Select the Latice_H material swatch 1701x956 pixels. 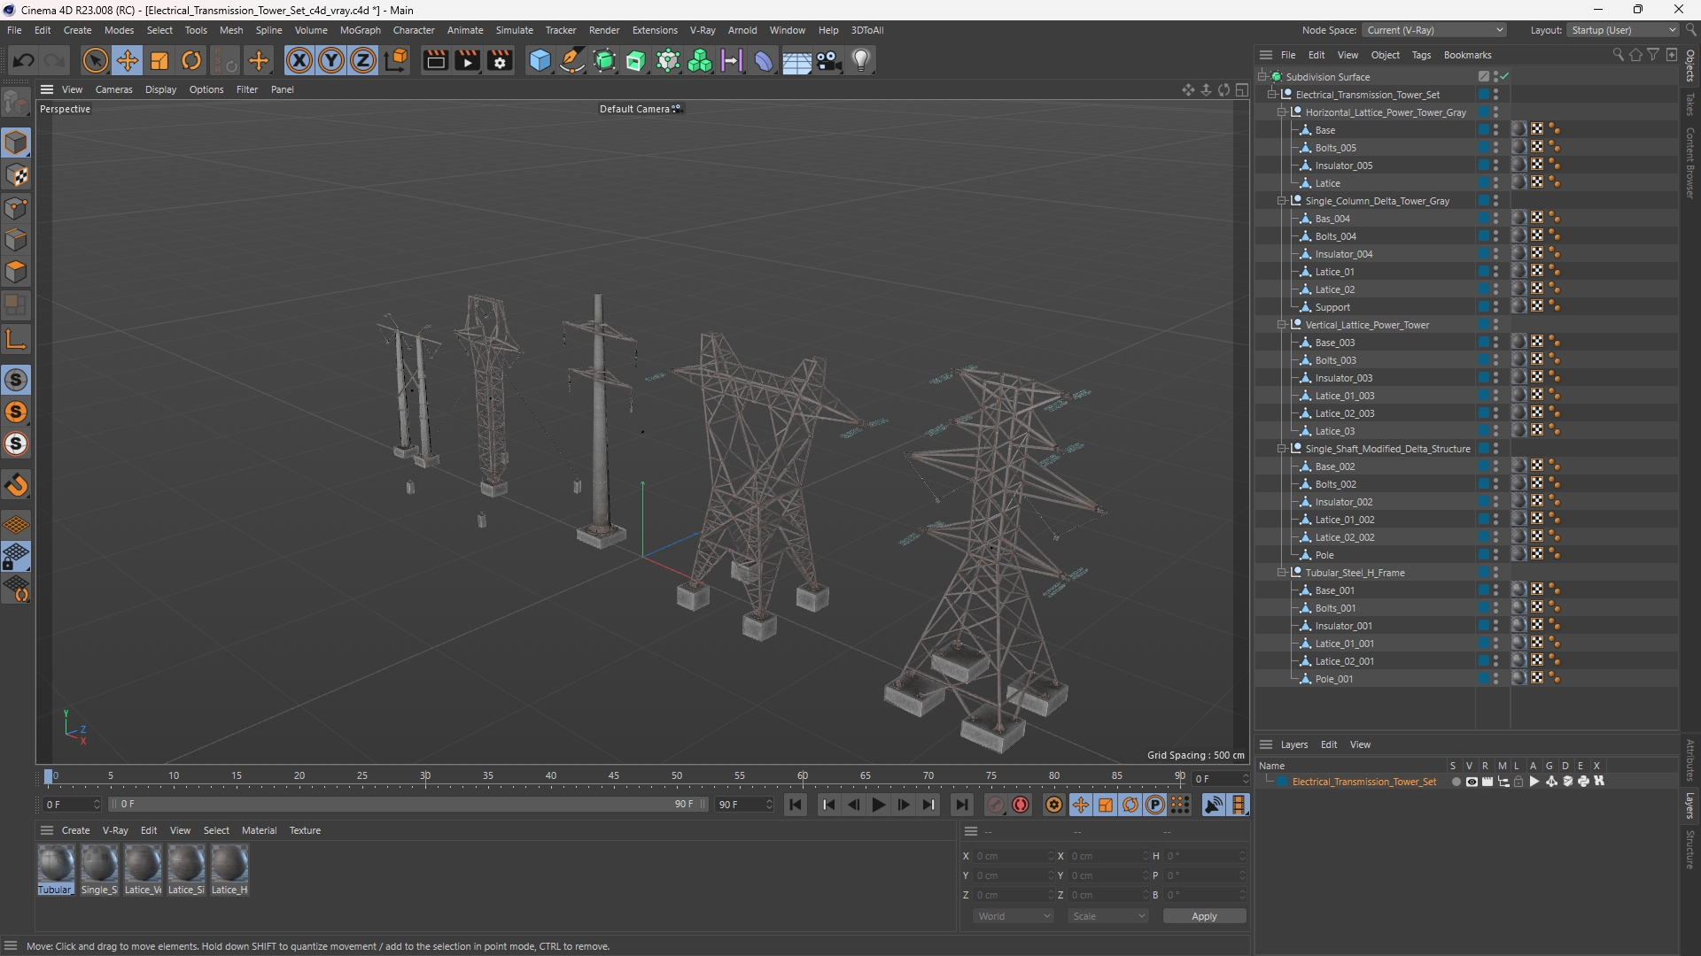(229, 869)
